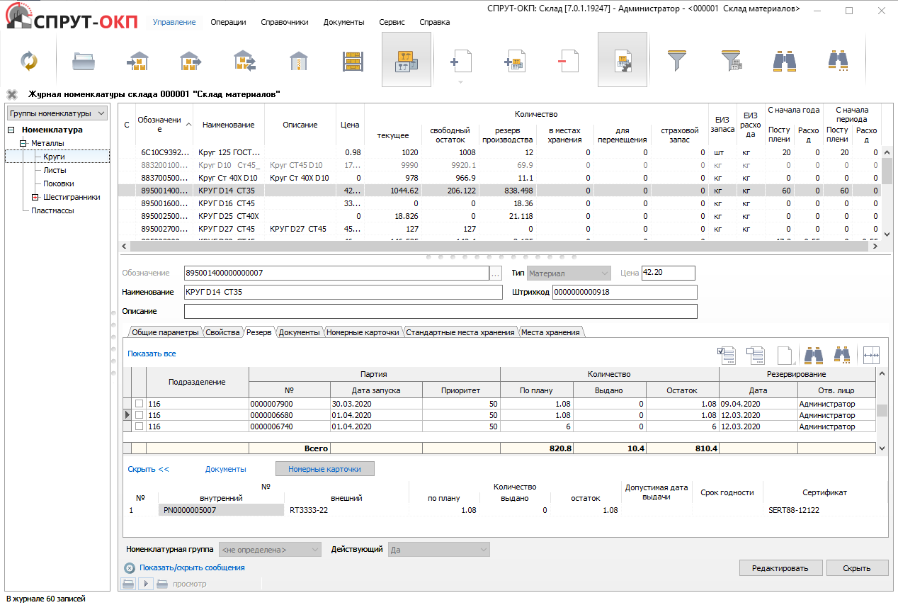Image resolution: width=898 pixels, height=605 pixels.
Task: Click the add document plus icon
Action: [x=461, y=61]
